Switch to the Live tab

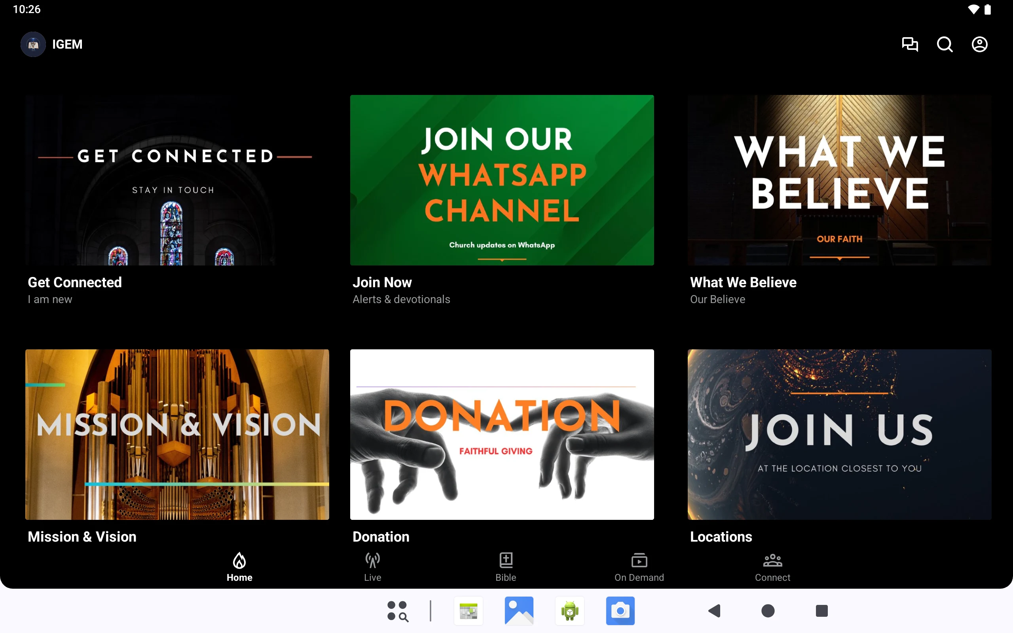pyautogui.click(x=372, y=567)
